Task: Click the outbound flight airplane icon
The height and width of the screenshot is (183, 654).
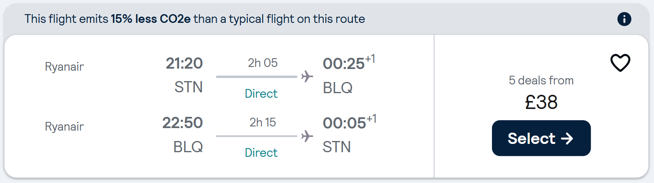Action: pyautogui.click(x=307, y=77)
